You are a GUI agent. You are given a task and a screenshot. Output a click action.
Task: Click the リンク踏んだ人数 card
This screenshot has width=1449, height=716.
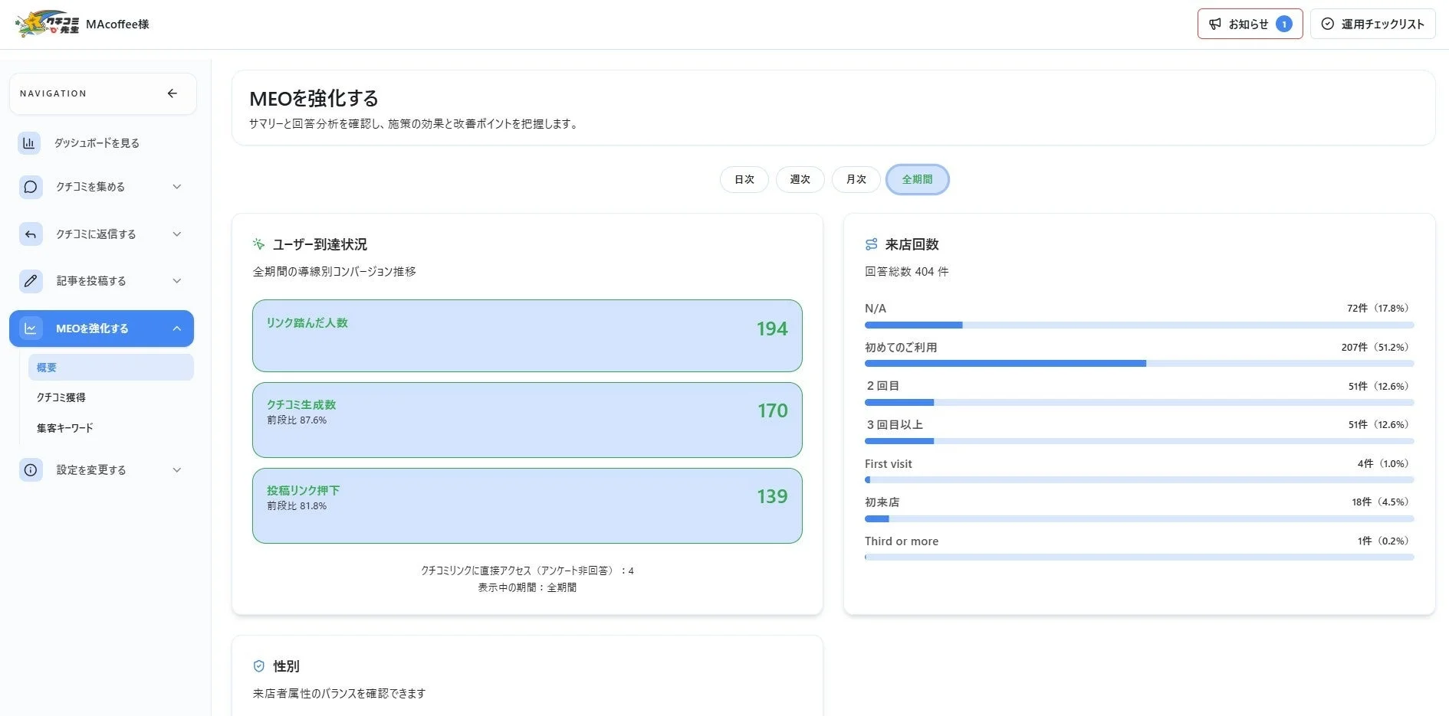pyautogui.click(x=527, y=336)
